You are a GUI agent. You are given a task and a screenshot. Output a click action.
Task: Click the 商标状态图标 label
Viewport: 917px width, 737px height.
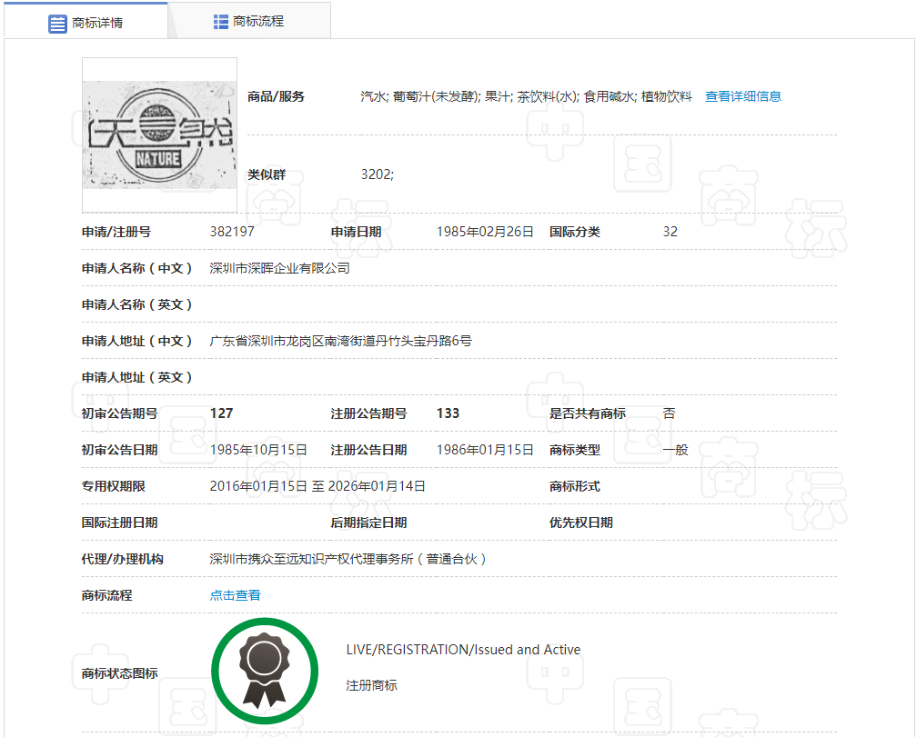(119, 673)
